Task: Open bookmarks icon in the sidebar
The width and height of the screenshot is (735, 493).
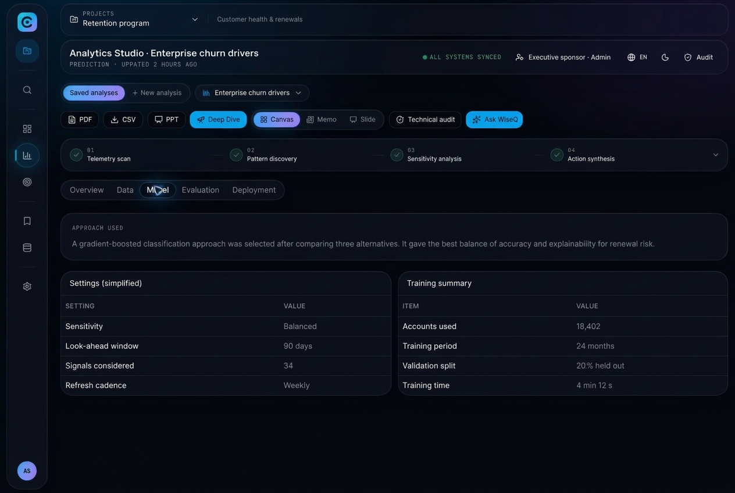Action: tap(27, 221)
